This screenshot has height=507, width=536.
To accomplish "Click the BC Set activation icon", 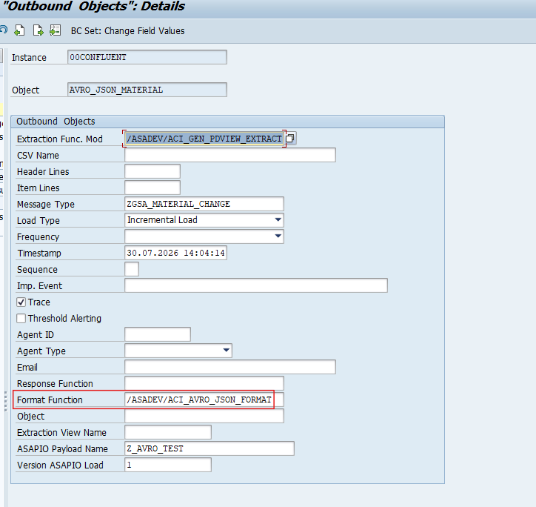I will (55, 30).
